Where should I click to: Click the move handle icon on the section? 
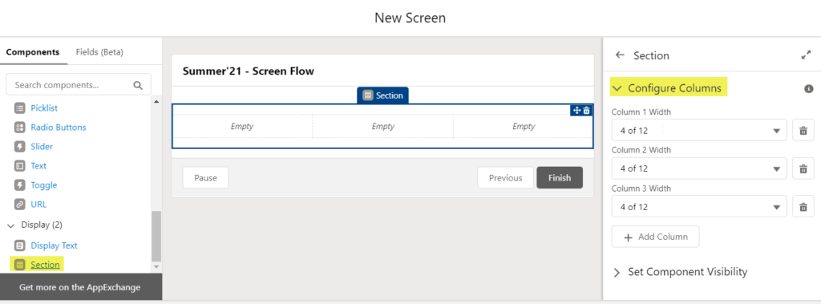tap(577, 110)
